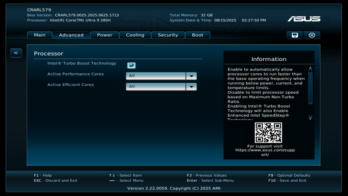
Task: Switch to the Main tab
Action: [x=40, y=35]
